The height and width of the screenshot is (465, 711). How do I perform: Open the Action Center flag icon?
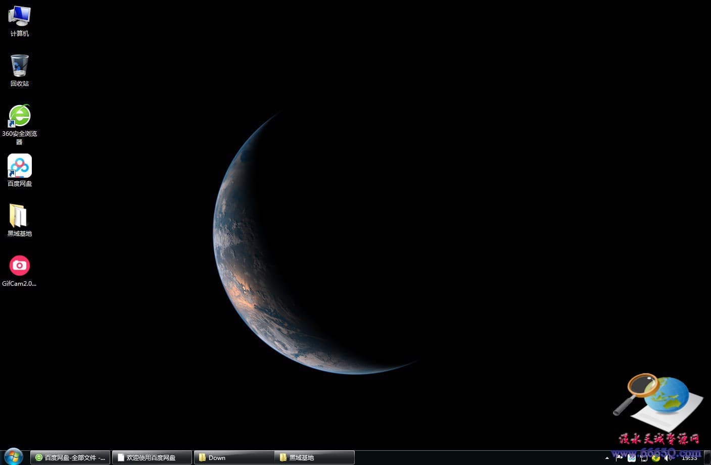619,458
